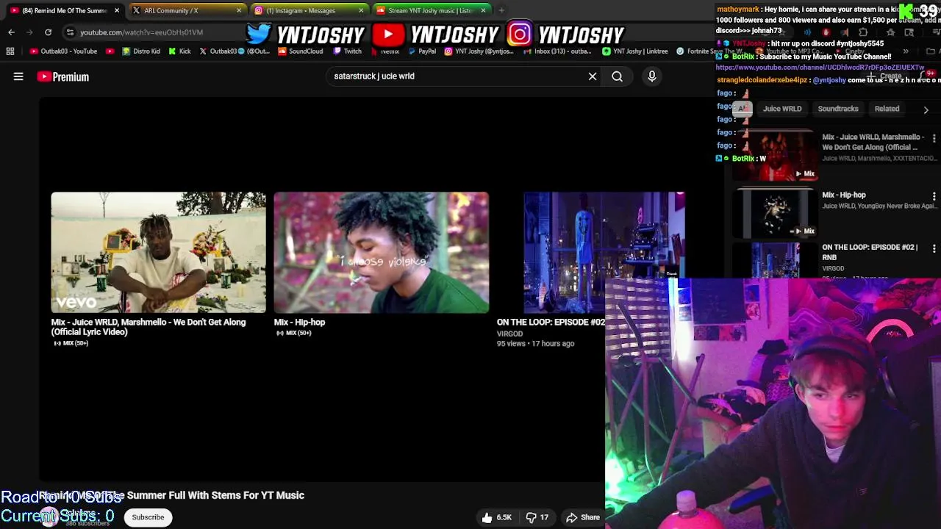This screenshot has width=941, height=529.
Task: Share the video
Action: 583,517
